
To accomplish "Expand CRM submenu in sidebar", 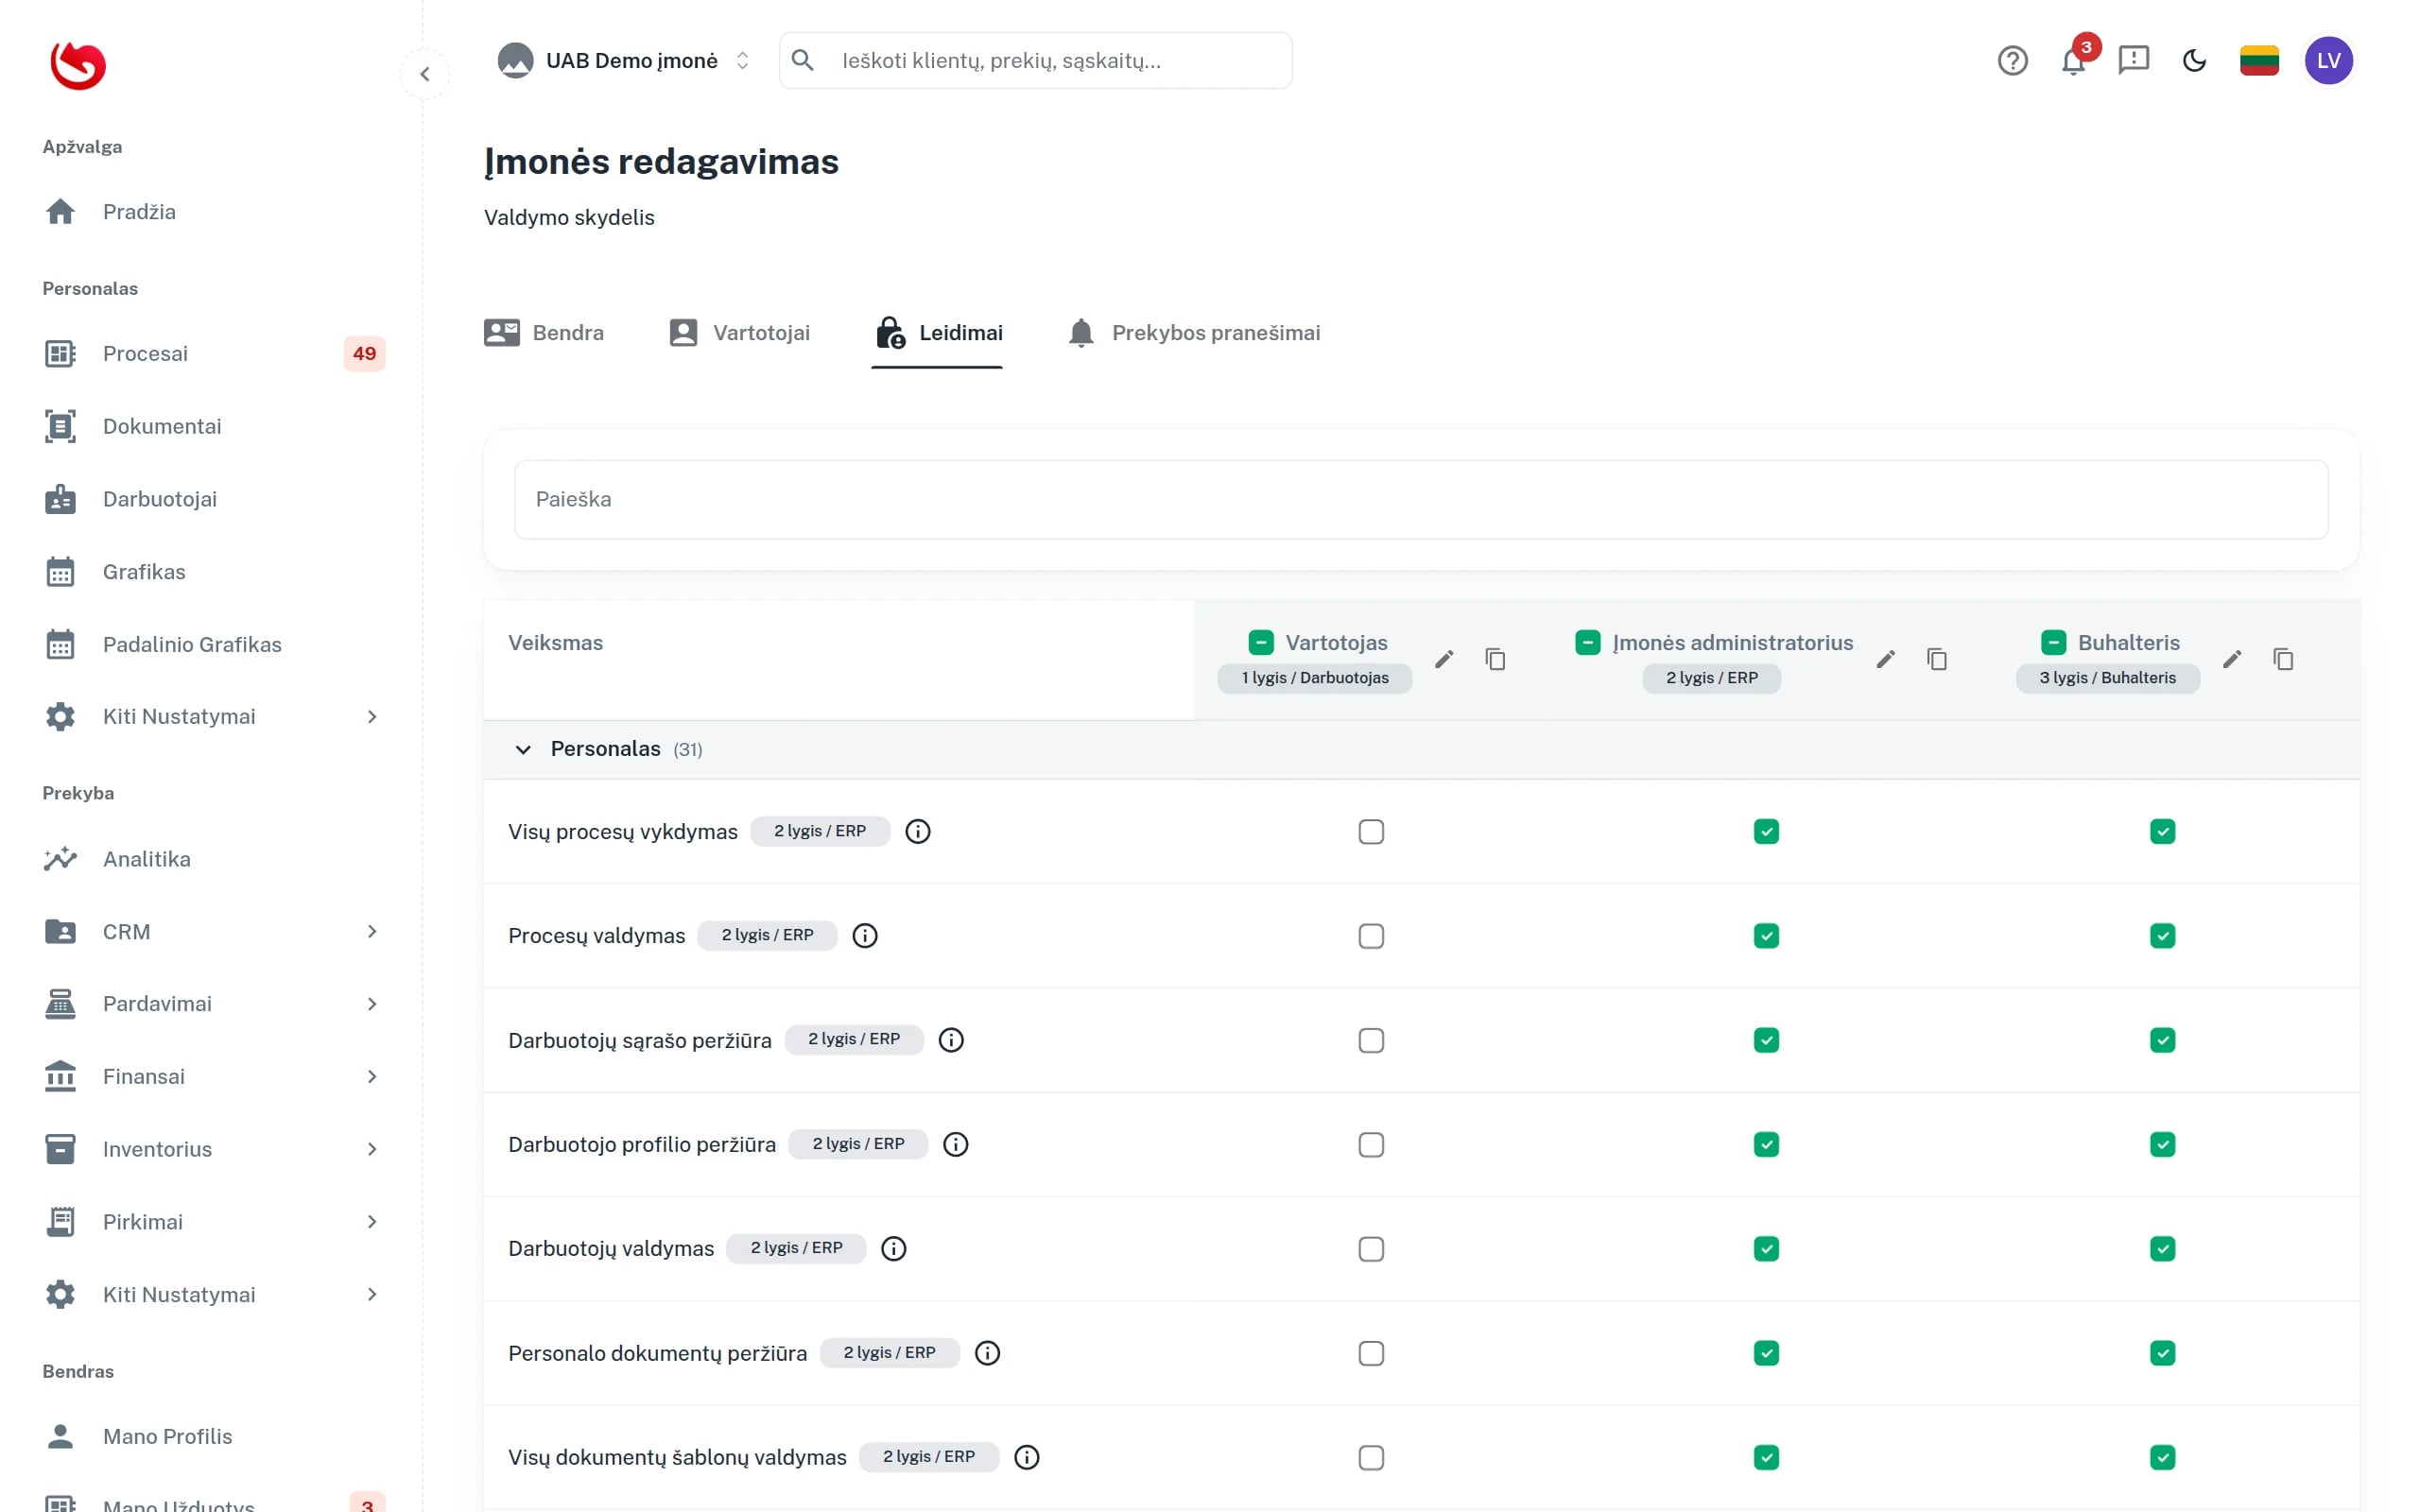I will pos(212,932).
